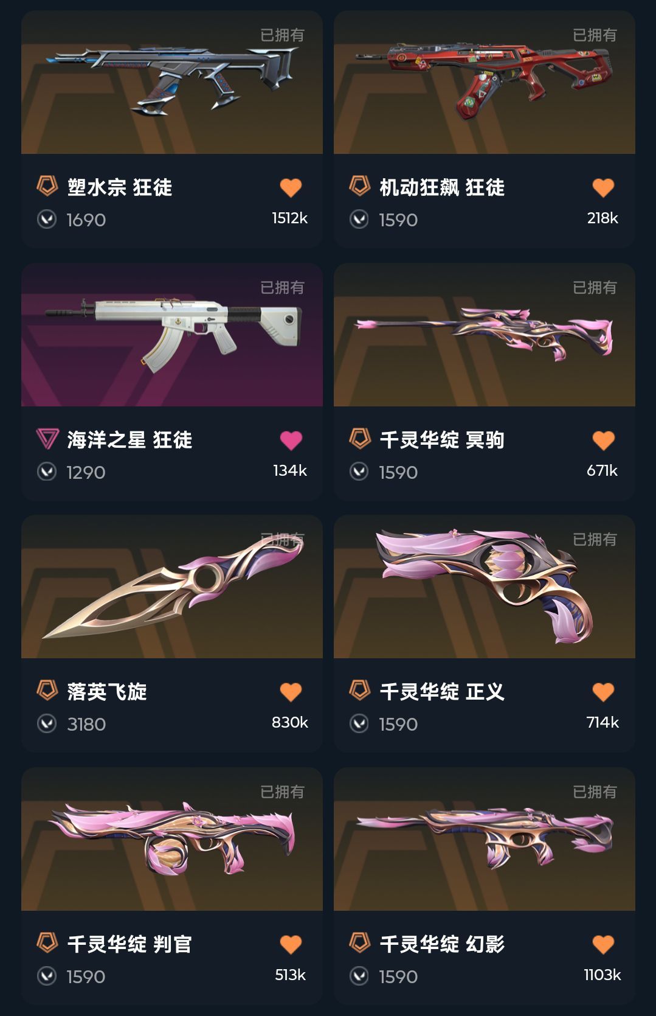Click the 千灵华绽 幻影 skin title
Screen dimensions: 656x1016
point(442,944)
